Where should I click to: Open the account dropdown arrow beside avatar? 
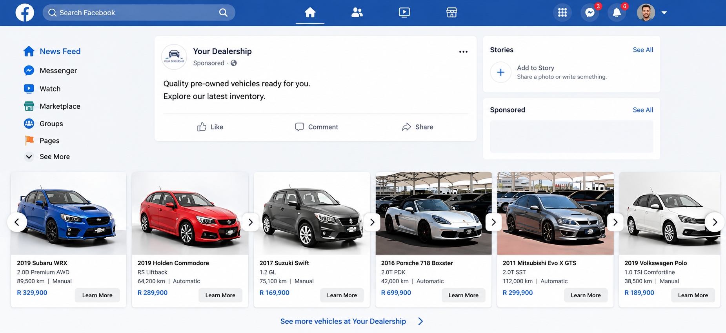tap(664, 13)
